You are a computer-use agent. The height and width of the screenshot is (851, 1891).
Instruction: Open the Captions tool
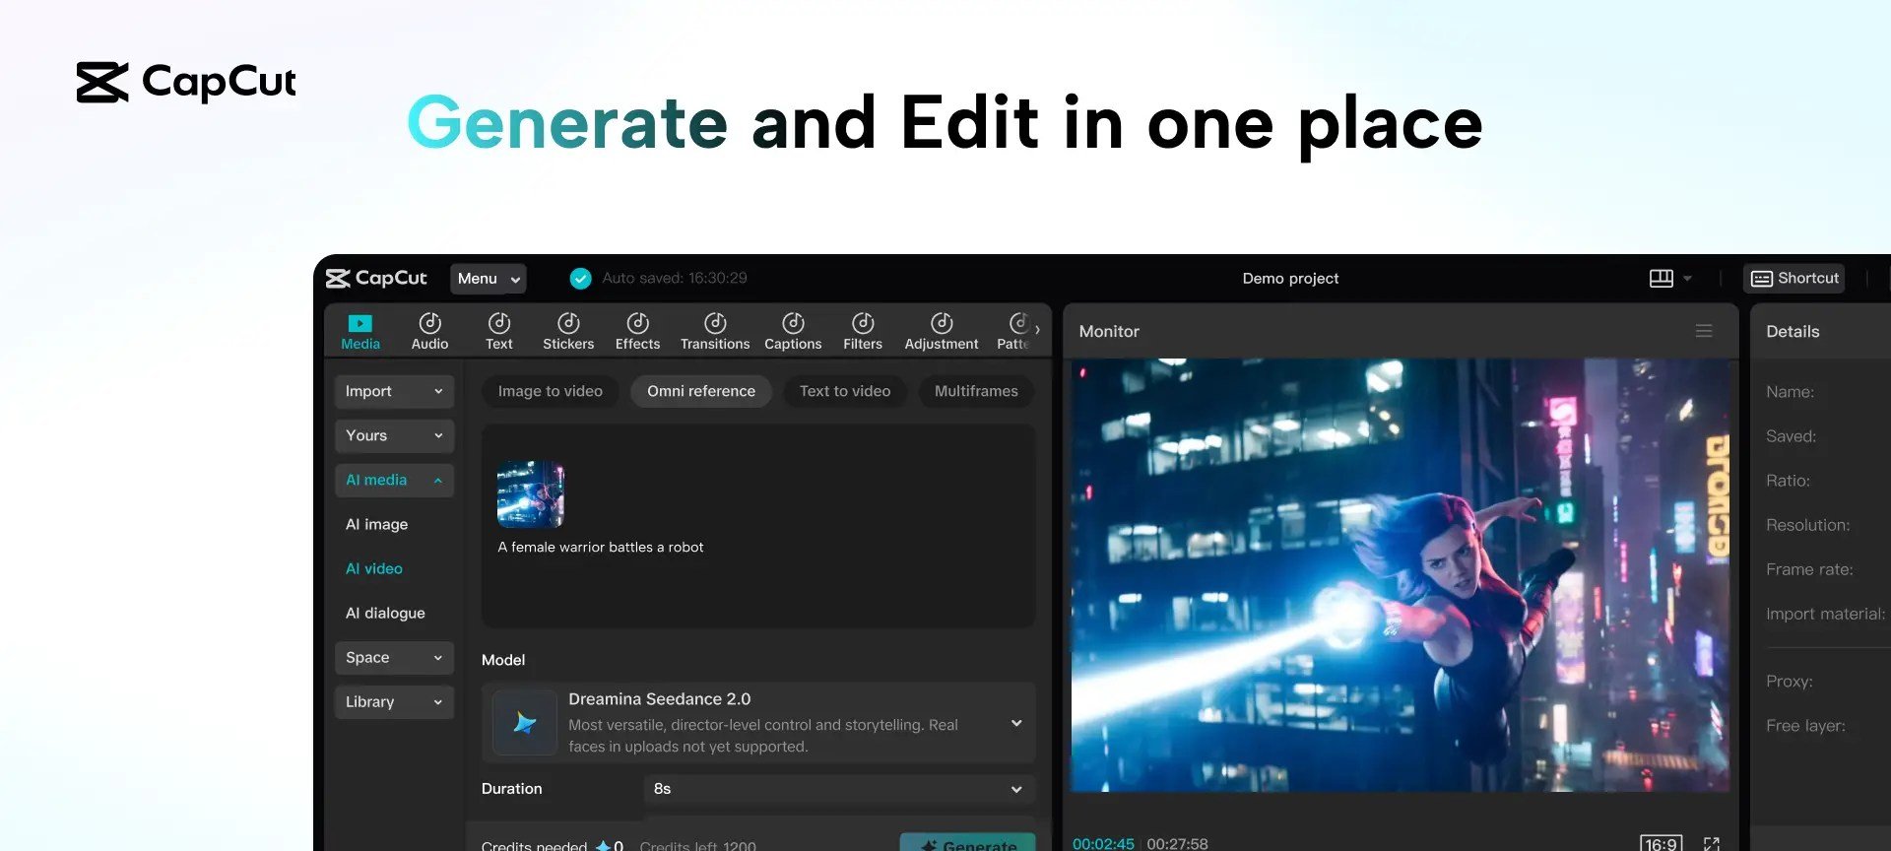793,331
